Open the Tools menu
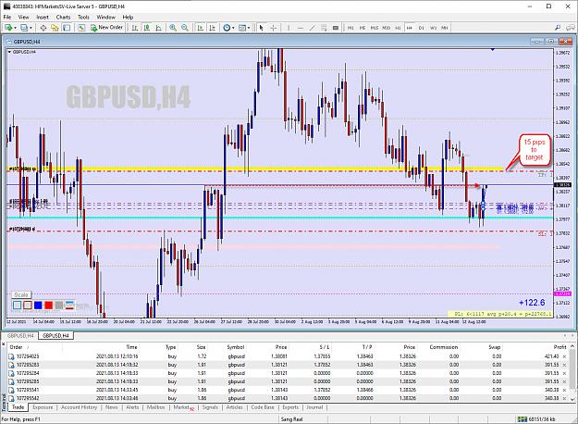Viewport: 578px width, 424px height. [83, 17]
